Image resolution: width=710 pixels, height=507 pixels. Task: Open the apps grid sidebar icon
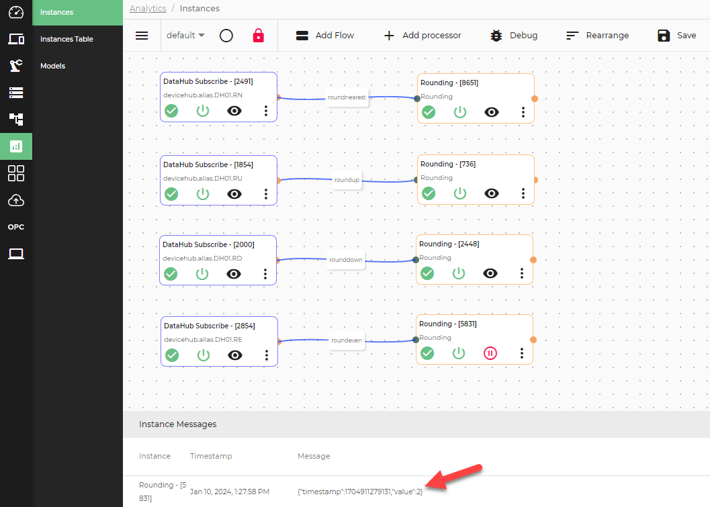[x=16, y=173]
